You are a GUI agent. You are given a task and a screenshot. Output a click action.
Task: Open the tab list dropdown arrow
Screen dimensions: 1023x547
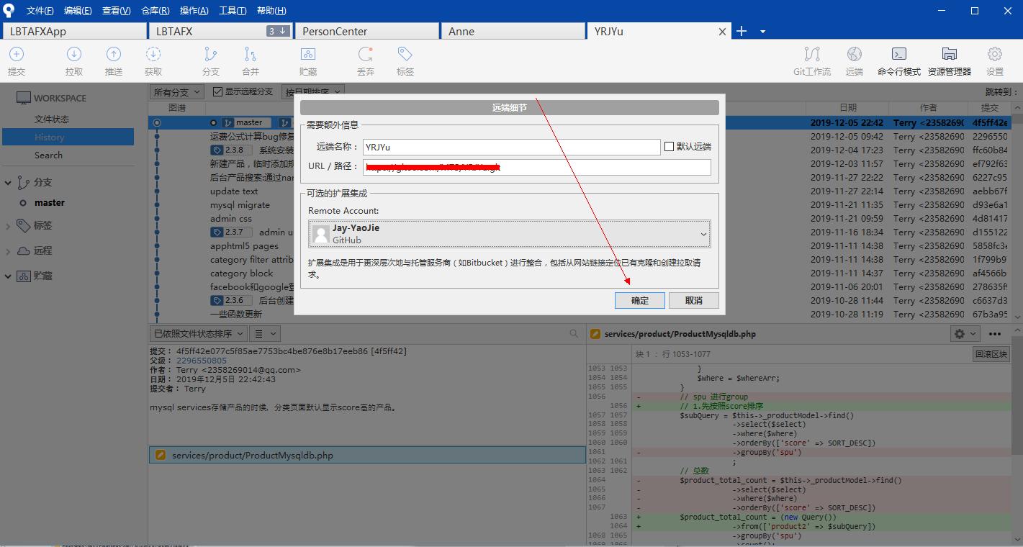click(x=762, y=32)
